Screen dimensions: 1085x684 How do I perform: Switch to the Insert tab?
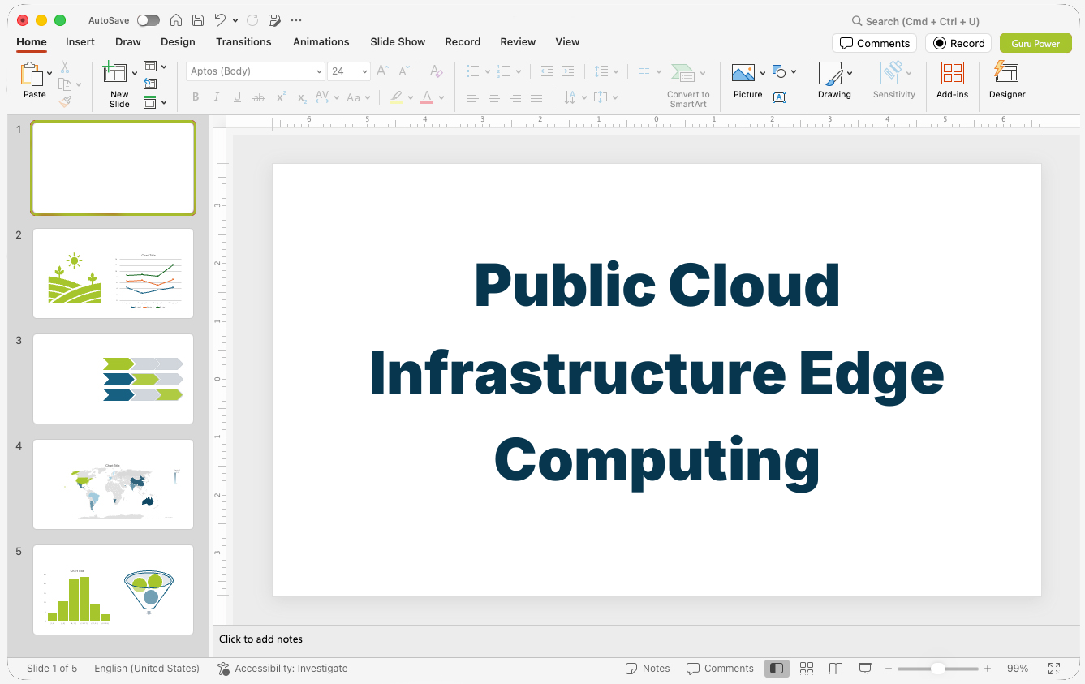80,41
